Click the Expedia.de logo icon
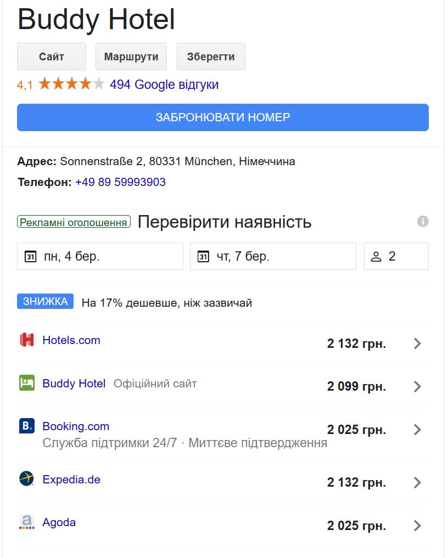Viewport: 448px width, 558px height. point(26,479)
